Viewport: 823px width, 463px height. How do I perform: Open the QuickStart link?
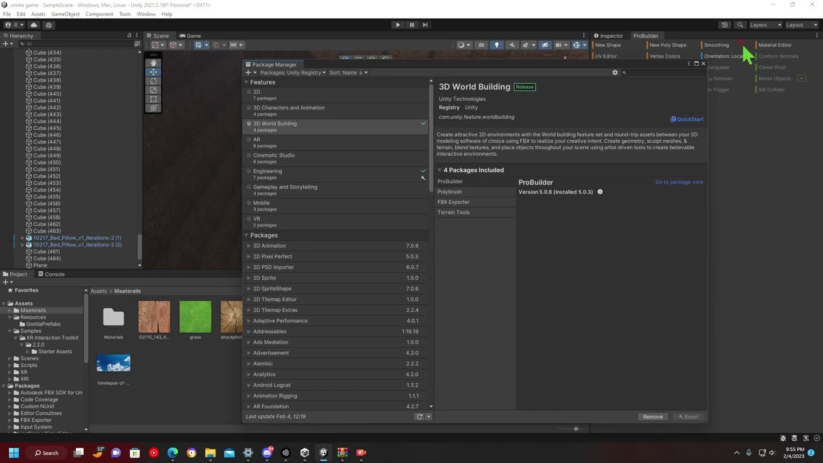point(687,119)
